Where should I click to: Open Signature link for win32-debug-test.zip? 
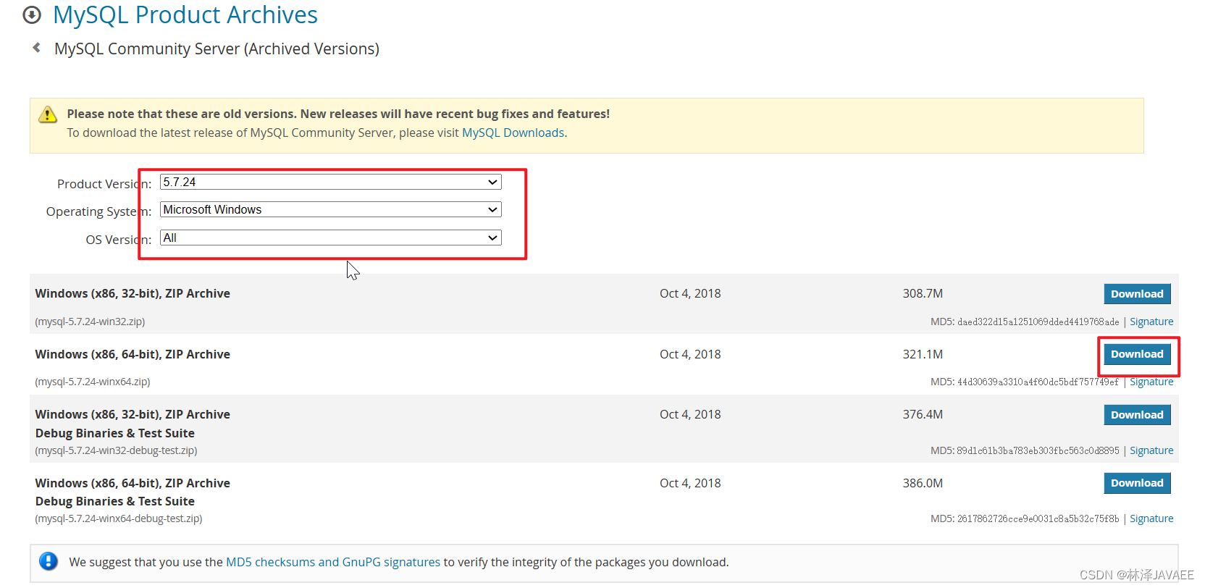(1151, 450)
